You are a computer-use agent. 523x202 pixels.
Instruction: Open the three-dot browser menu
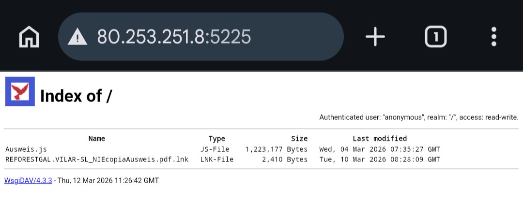493,37
